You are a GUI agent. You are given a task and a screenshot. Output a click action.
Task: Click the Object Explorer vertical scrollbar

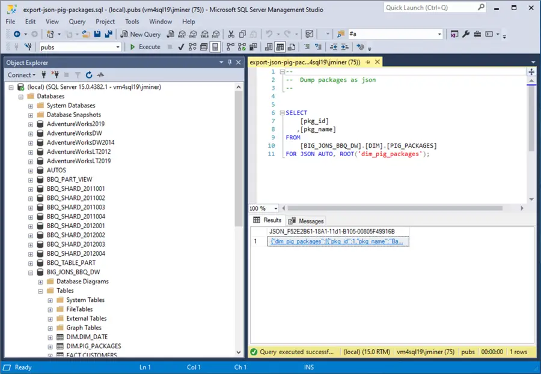239,157
